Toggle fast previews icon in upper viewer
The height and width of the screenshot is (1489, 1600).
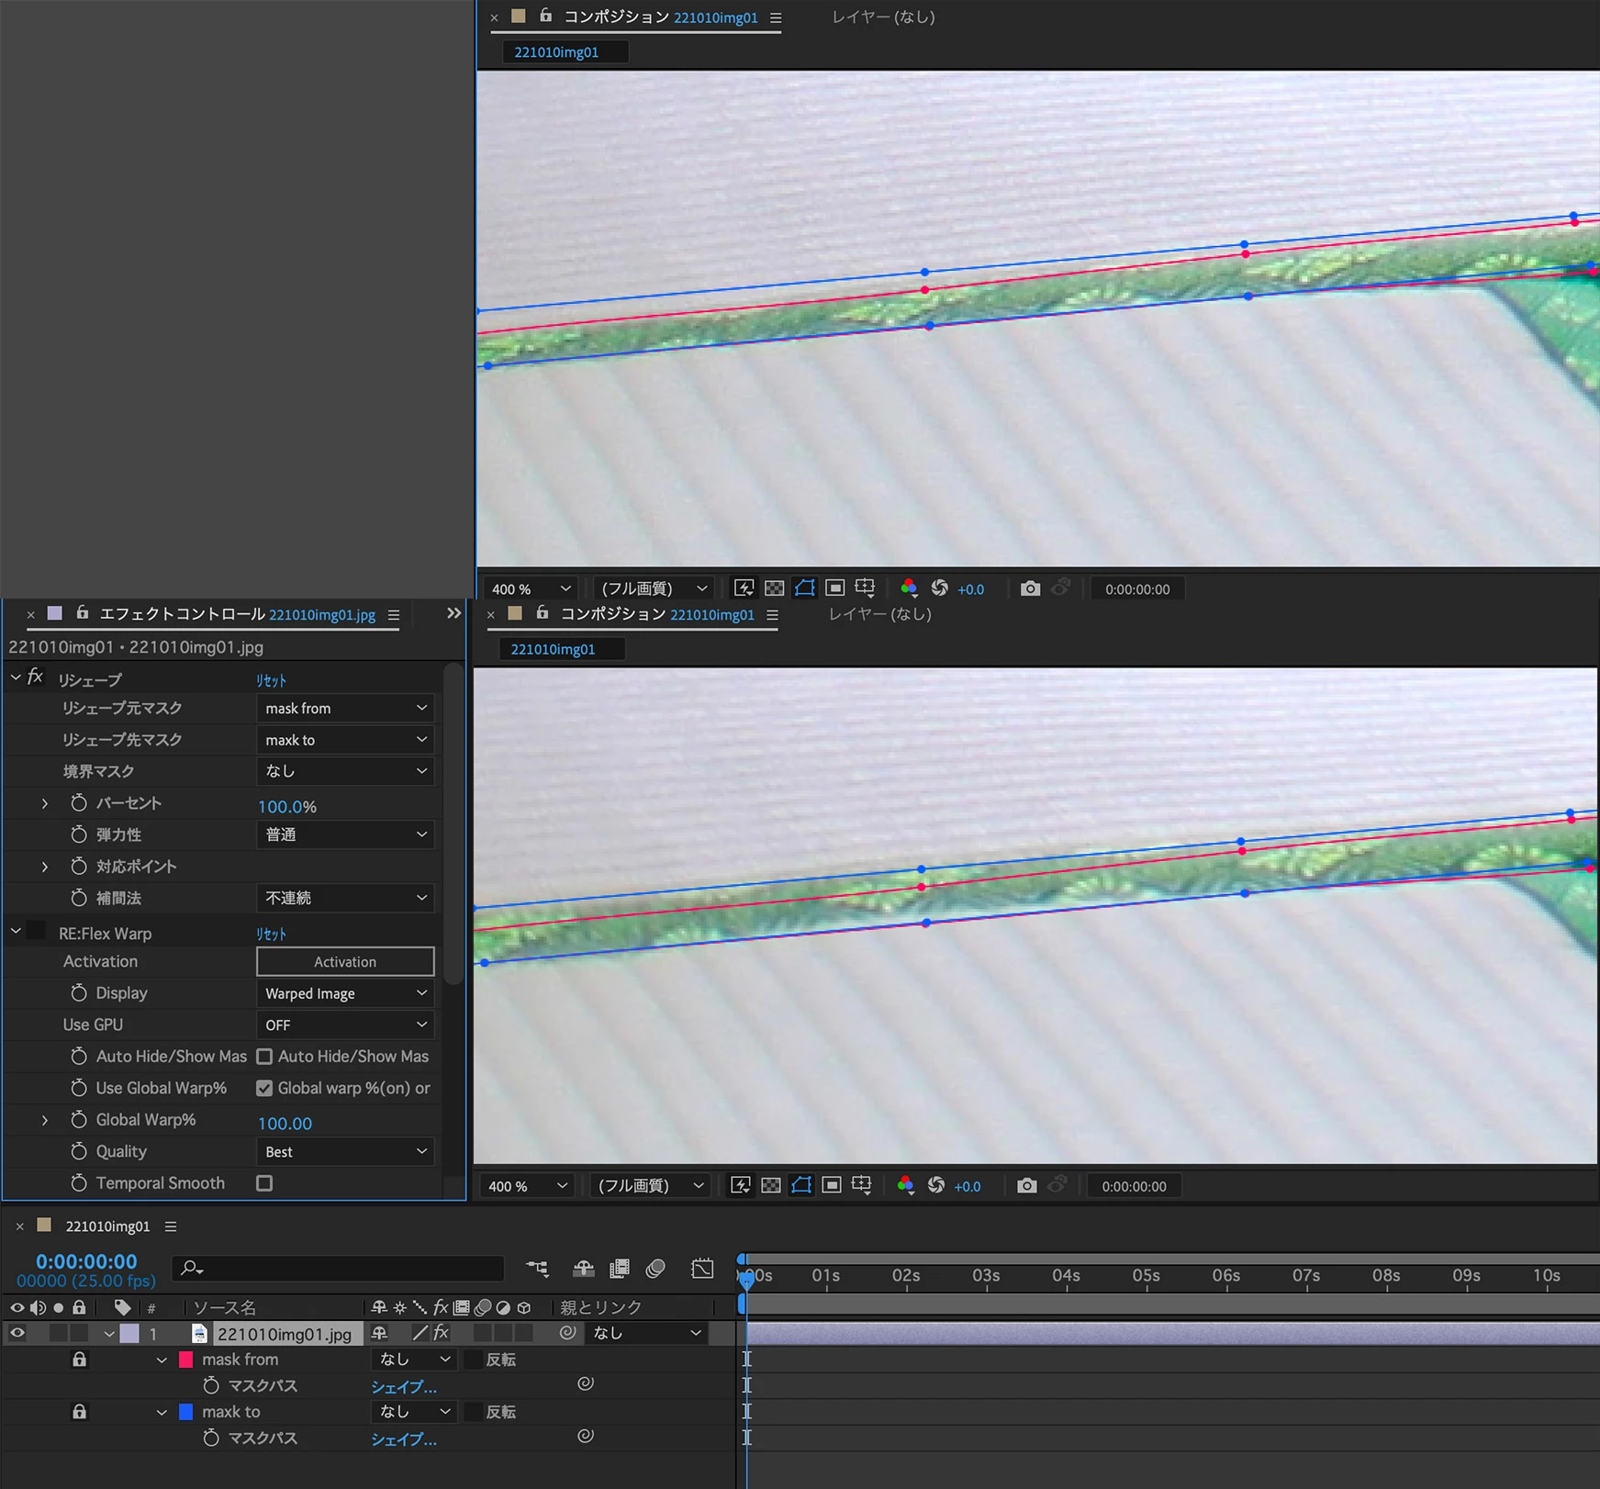click(744, 588)
